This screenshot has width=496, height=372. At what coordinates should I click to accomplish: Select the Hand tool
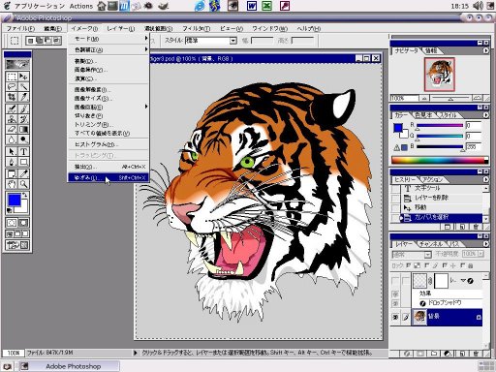point(12,184)
